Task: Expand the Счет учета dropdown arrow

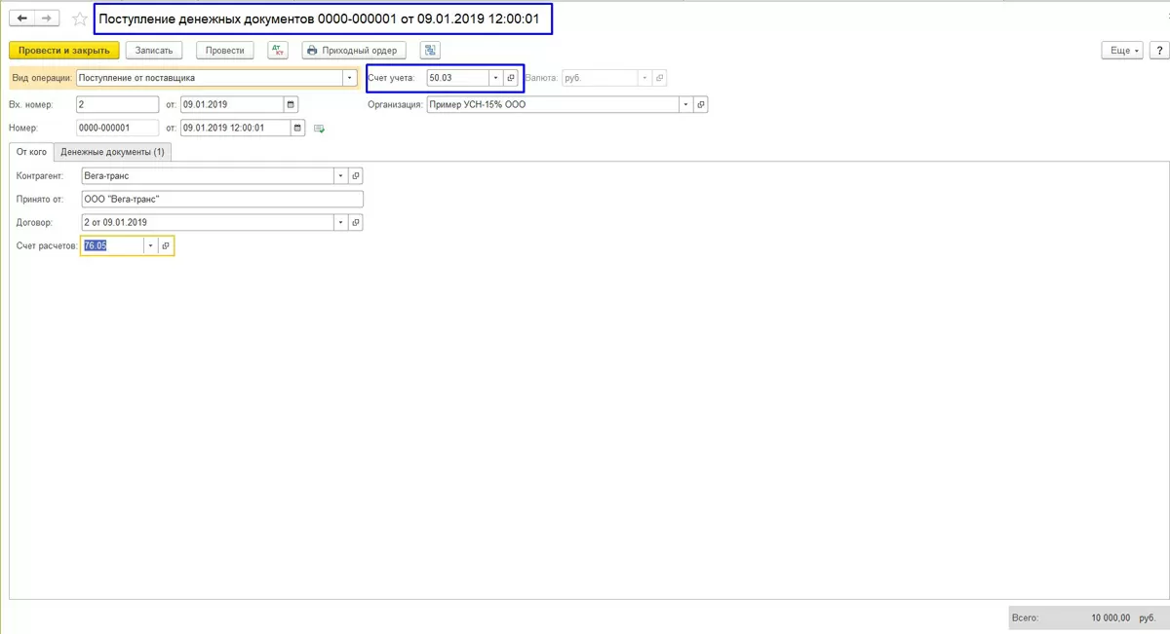Action: click(495, 78)
